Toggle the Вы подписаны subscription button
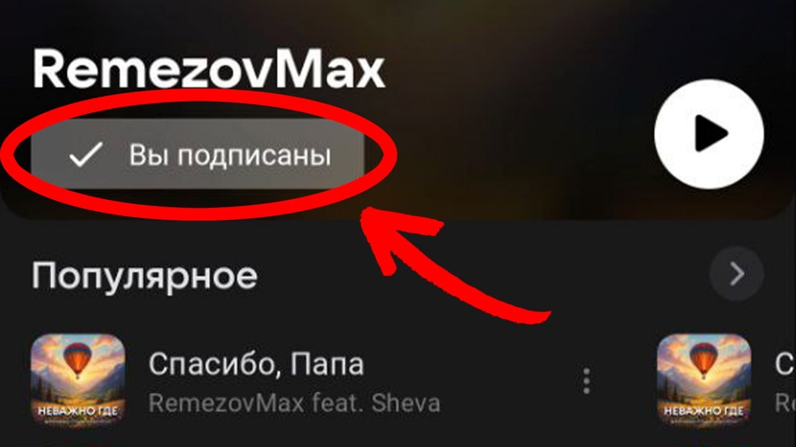The height and width of the screenshot is (447, 796). point(198,156)
